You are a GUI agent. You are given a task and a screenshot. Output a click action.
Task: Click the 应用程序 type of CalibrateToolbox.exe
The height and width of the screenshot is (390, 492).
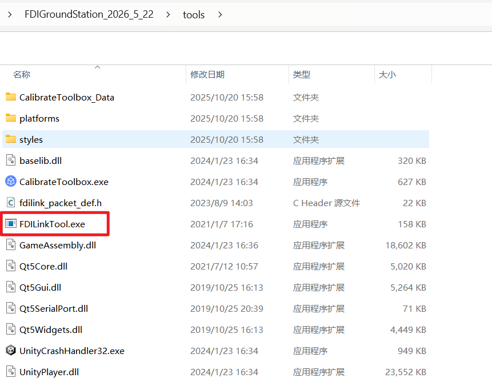tap(310, 182)
